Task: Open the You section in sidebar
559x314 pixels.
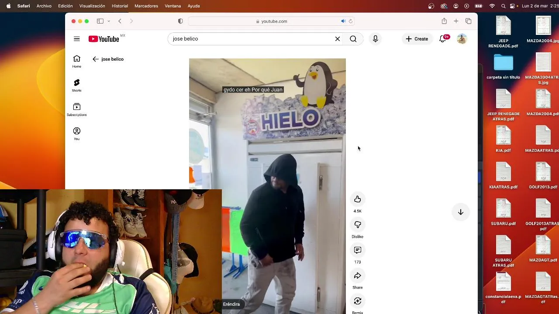Action: pyautogui.click(x=77, y=134)
